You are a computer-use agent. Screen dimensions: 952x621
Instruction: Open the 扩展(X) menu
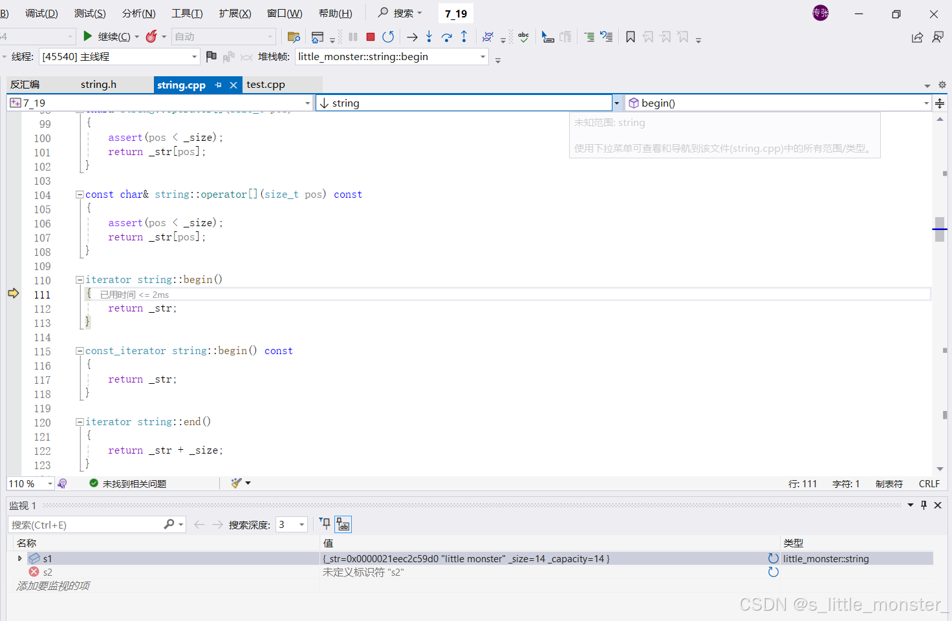[235, 14]
